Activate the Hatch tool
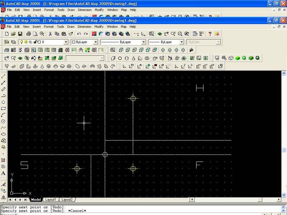Viewport: 287px width, 215px height. 4,160
